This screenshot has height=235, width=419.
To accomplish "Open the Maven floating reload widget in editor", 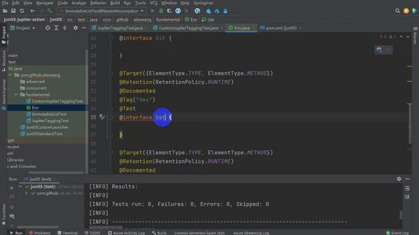I will [379, 50].
